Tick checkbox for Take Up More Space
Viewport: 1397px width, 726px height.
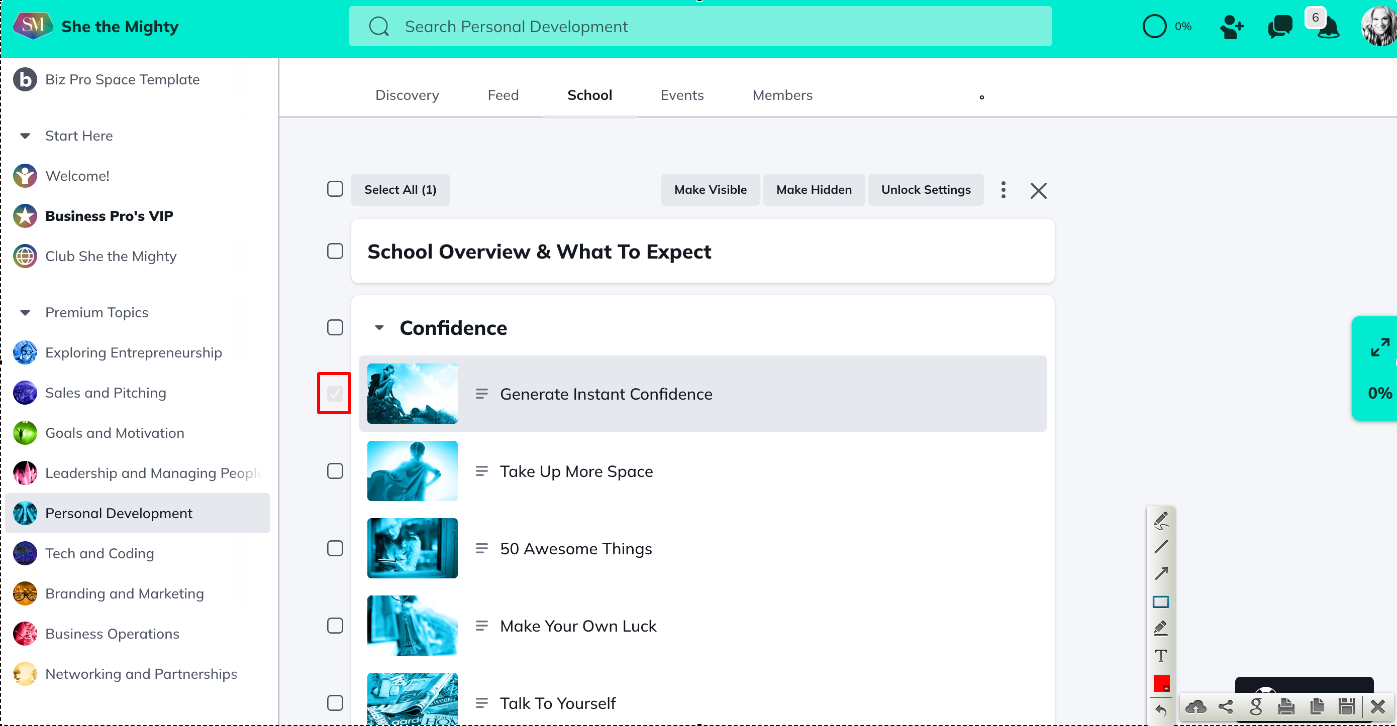335,471
